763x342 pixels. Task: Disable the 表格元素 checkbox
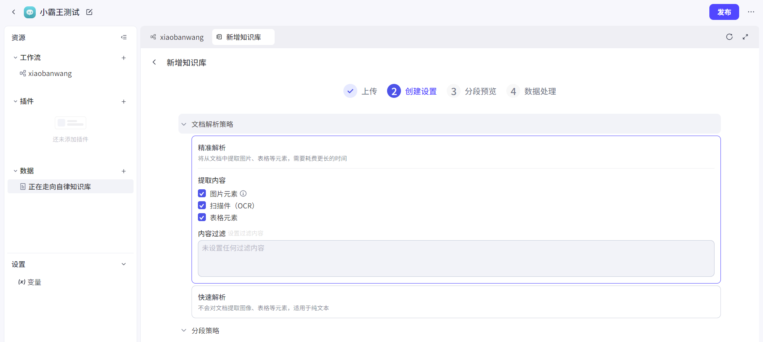(x=202, y=218)
